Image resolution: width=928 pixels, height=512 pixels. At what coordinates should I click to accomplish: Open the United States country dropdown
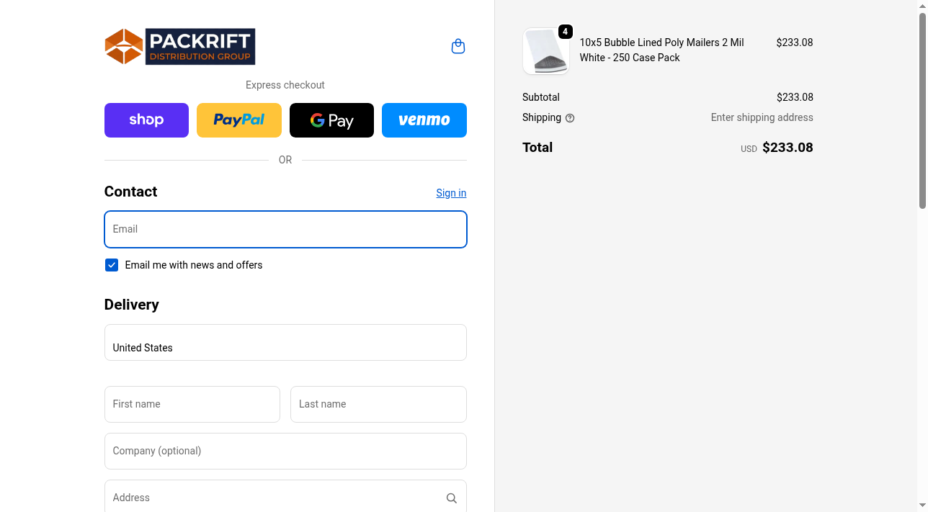coord(285,342)
